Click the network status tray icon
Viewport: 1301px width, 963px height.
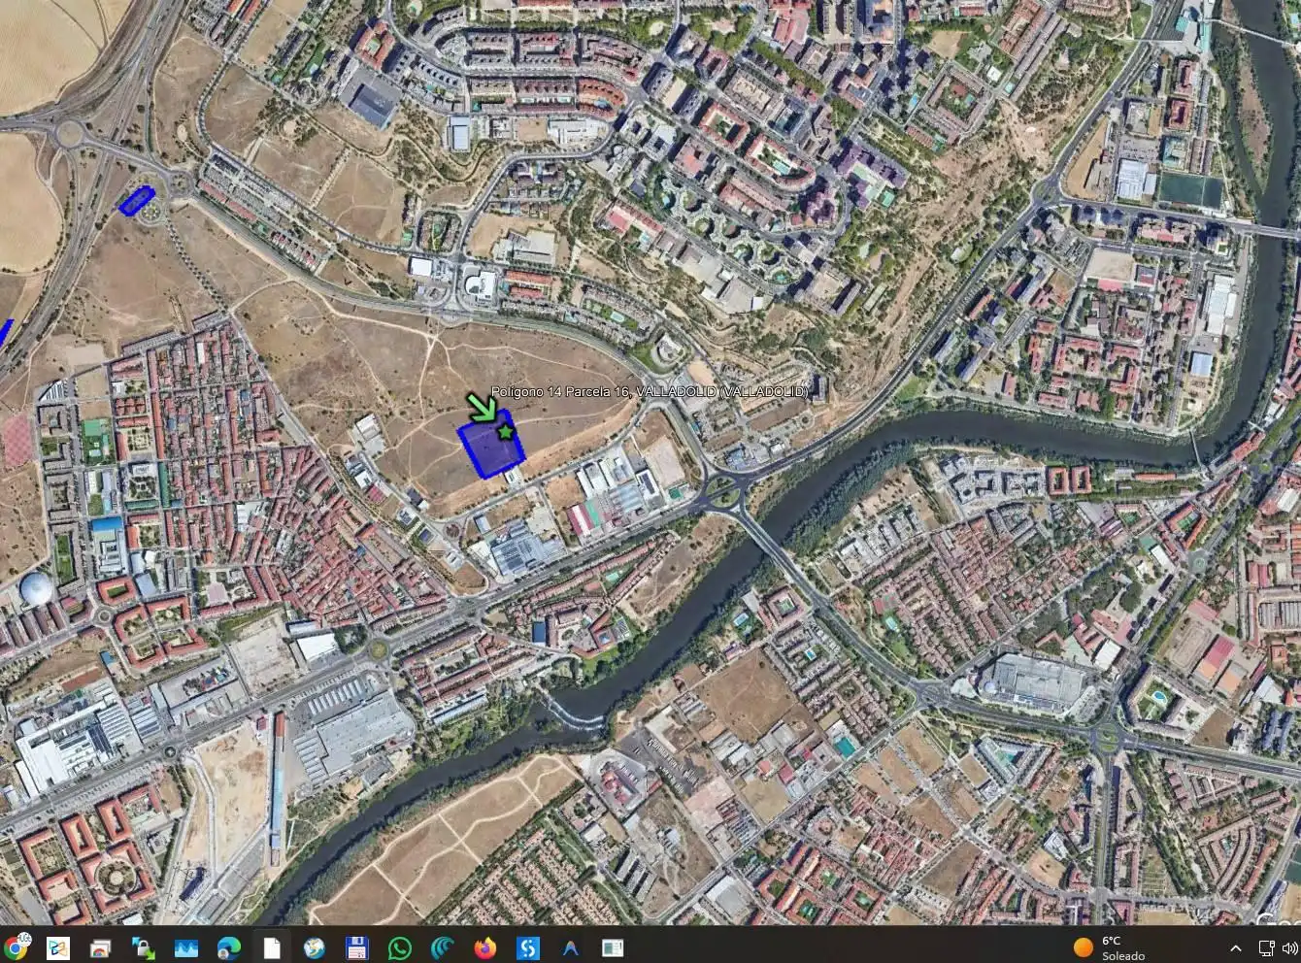click(x=1266, y=947)
